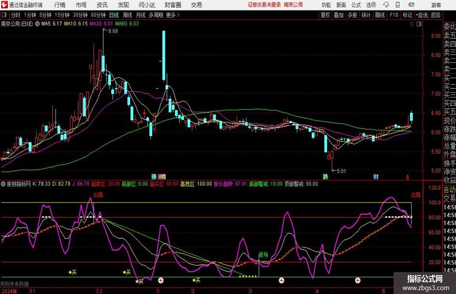The width and height of the screenshot is (456, 294).
Task: Expand 更多 period options
Action: [x=173, y=15]
